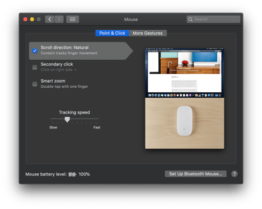Close the Mouse window with the red button

point(25,19)
